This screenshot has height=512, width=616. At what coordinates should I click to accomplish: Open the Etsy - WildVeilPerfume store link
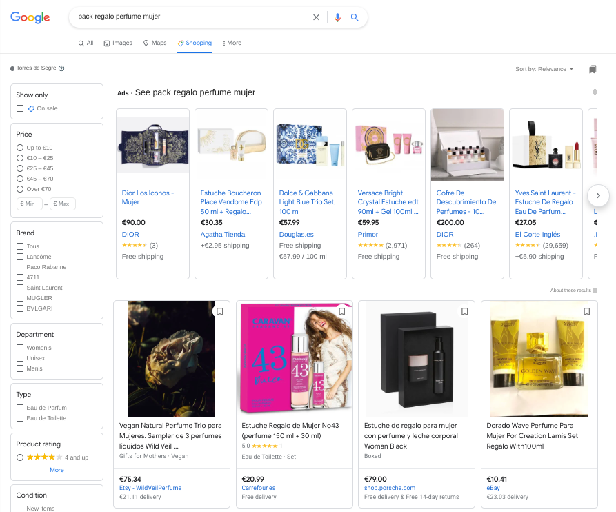[x=150, y=488]
